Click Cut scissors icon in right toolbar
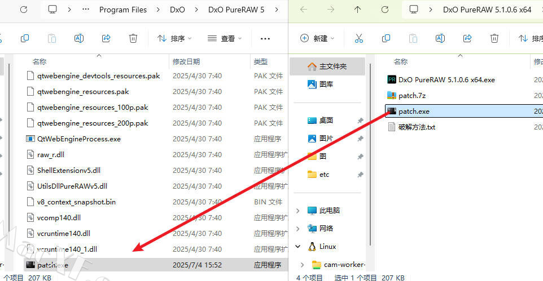This screenshot has width=543, height=281. (x=359, y=38)
